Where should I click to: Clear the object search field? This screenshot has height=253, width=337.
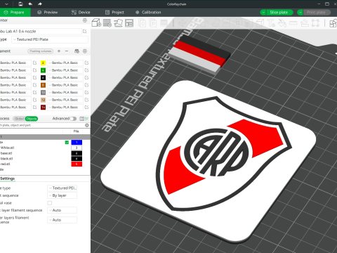(x=87, y=125)
